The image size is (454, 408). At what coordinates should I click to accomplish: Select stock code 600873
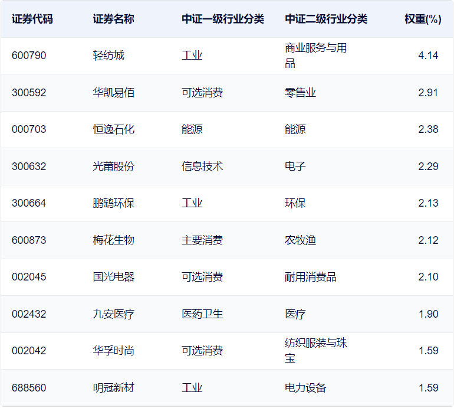point(29,240)
